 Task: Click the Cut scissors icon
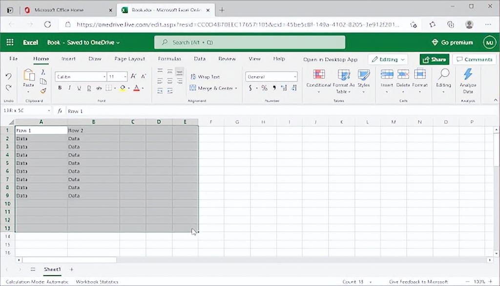[x=43, y=72]
